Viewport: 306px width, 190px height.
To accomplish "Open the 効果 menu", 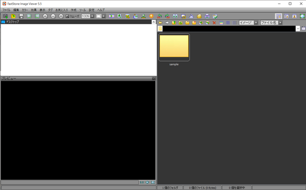I will coord(34,10).
